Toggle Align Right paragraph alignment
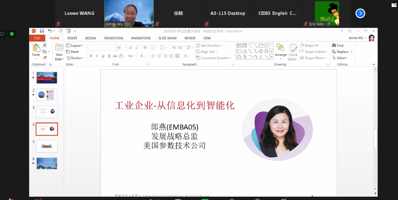398x200 pixels. pyautogui.click(x=165, y=56)
